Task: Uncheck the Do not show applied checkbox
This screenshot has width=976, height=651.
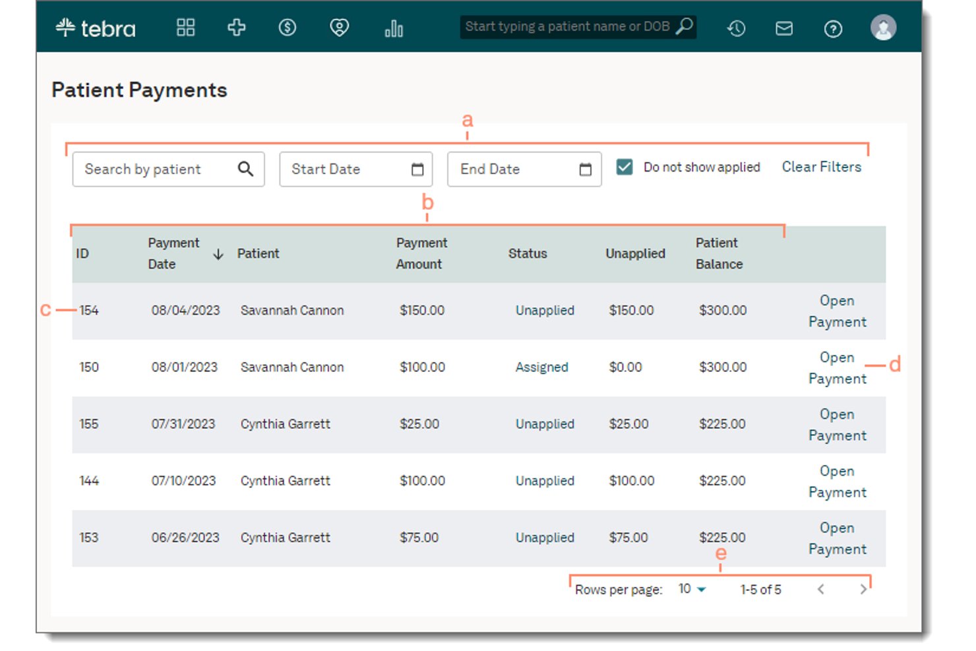Action: pyautogui.click(x=625, y=167)
